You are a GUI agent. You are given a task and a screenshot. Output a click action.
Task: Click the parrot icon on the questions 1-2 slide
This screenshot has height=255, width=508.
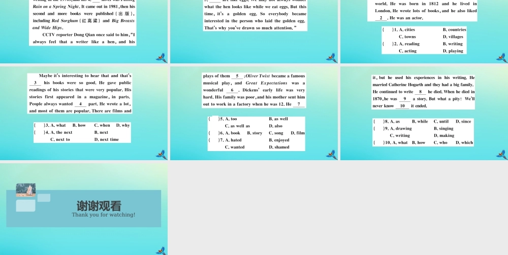point(502,58)
